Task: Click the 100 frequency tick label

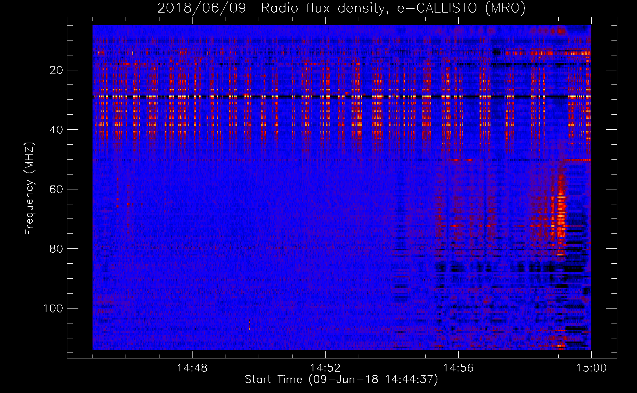Action: click(x=53, y=309)
